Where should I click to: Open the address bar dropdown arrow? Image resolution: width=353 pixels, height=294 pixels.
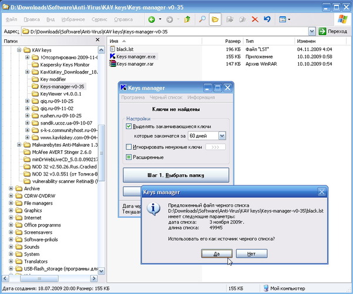[x=312, y=32]
